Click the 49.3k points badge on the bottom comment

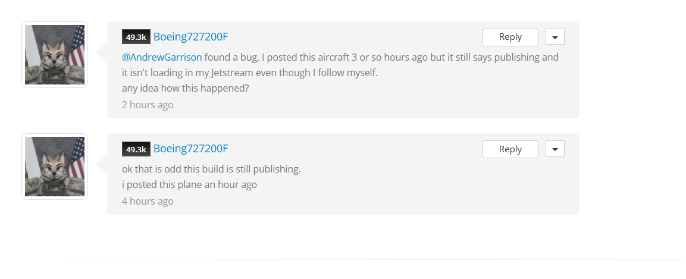136,149
